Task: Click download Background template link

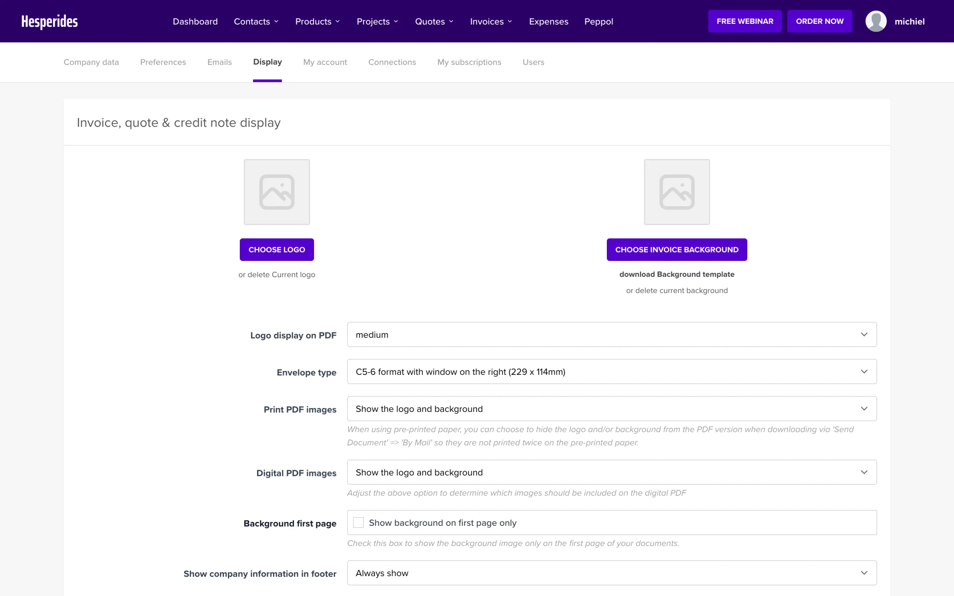Action: pyautogui.click(x=677, y=274)
